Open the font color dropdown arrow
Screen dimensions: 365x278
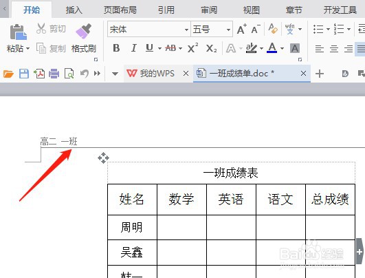click(282, 48)
